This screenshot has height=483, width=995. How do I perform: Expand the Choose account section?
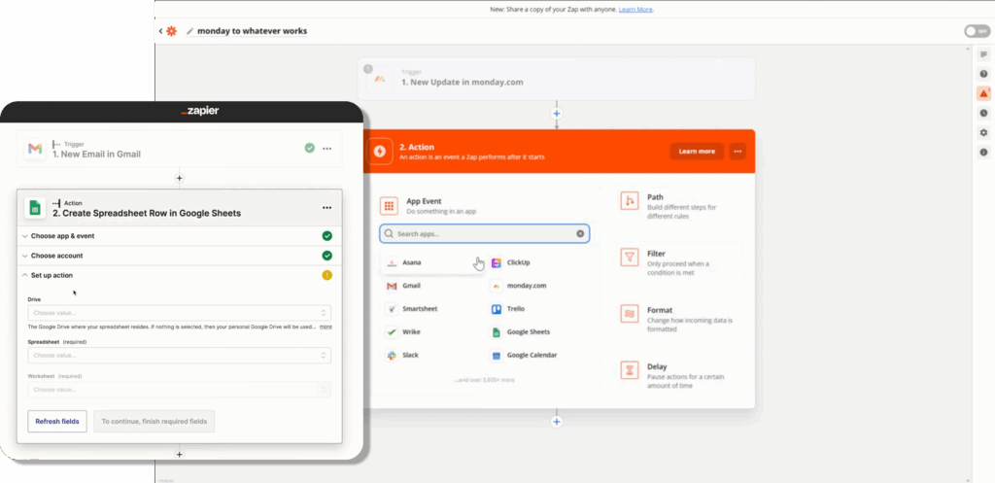180,256
